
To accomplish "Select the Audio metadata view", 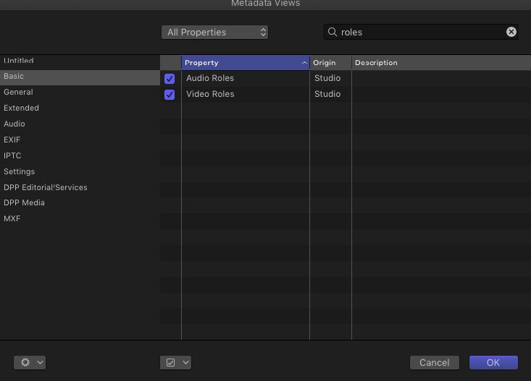I will (80, 124).
